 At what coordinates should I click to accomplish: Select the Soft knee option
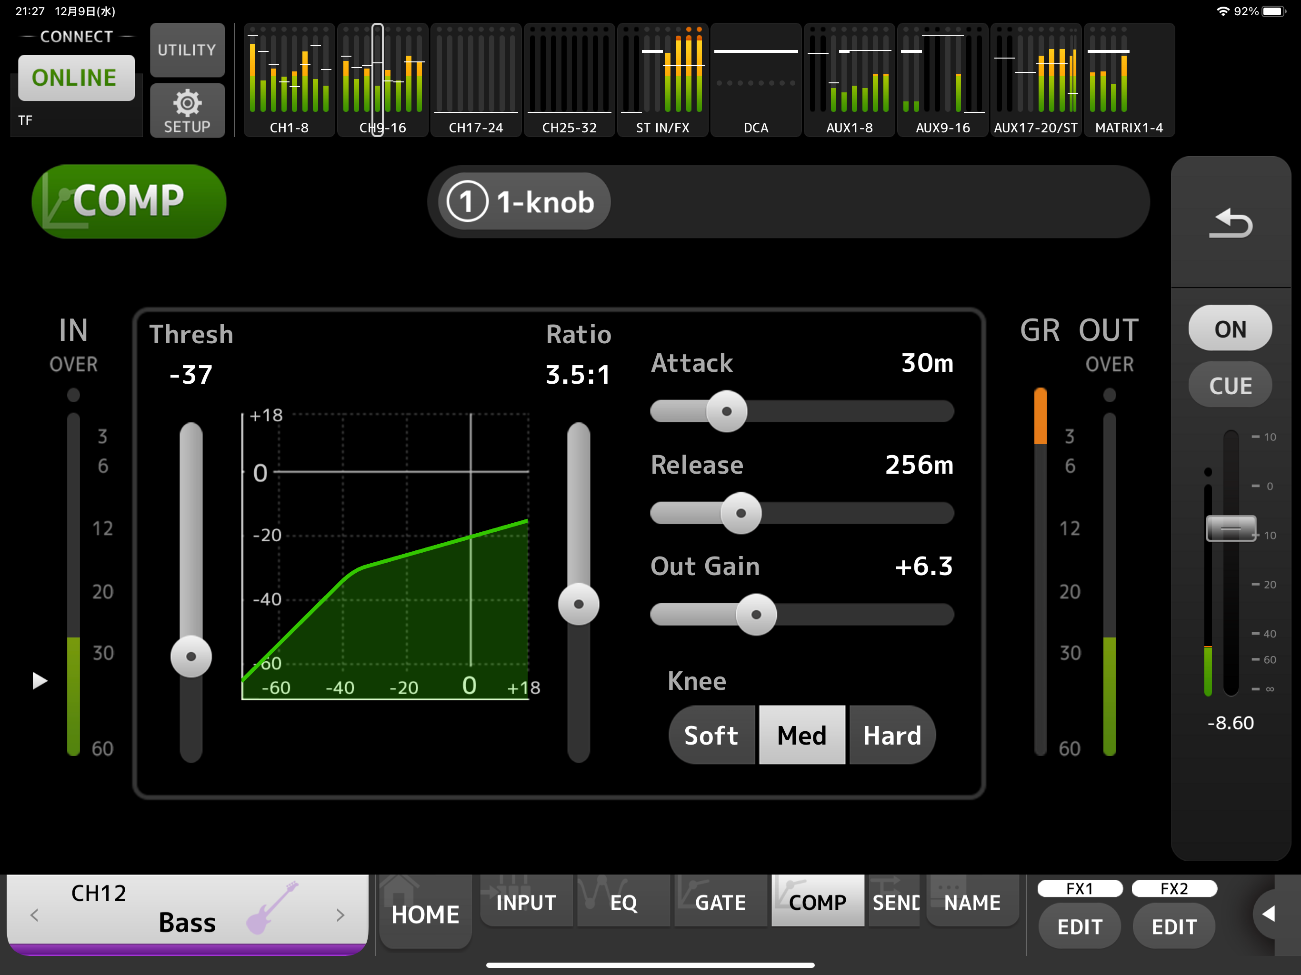[711, 735]
